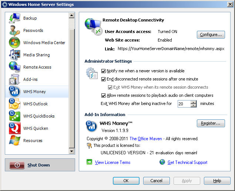Close the Windows Home Server Settings dialog
Image resolution: width=235 pixels, height=191 pixels.
(230, 4)
